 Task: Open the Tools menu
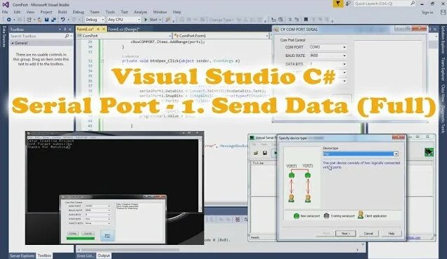tap(110, 12)
